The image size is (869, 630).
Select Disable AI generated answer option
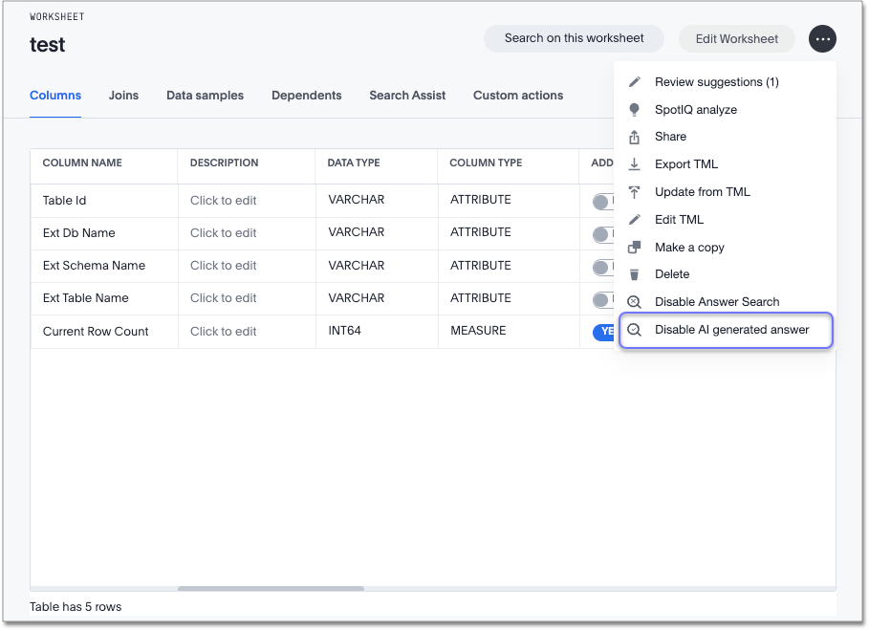pyautogui.click(x=731, y=330)
